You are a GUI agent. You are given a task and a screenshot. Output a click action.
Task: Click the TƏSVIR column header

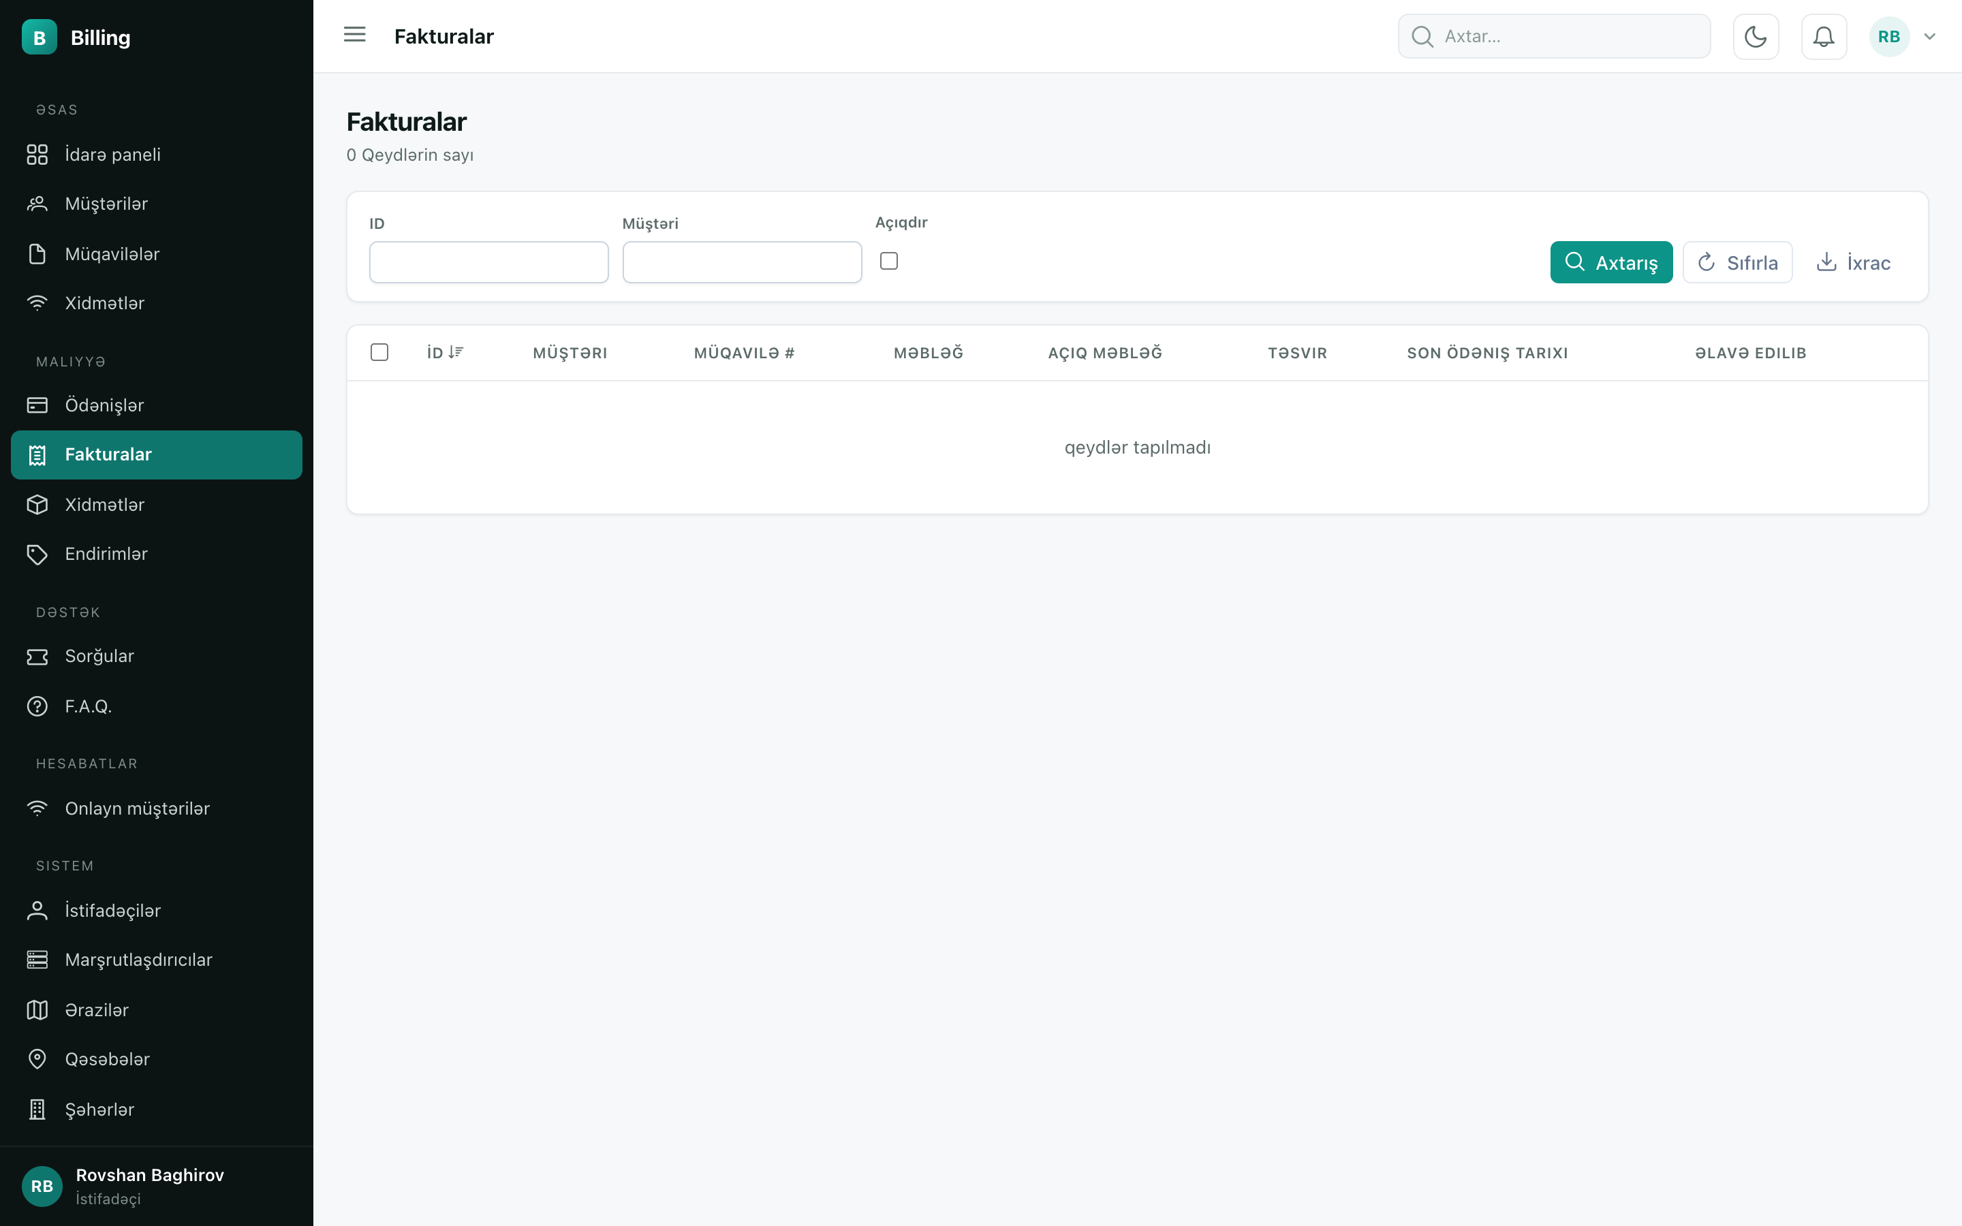point(1297,353)
